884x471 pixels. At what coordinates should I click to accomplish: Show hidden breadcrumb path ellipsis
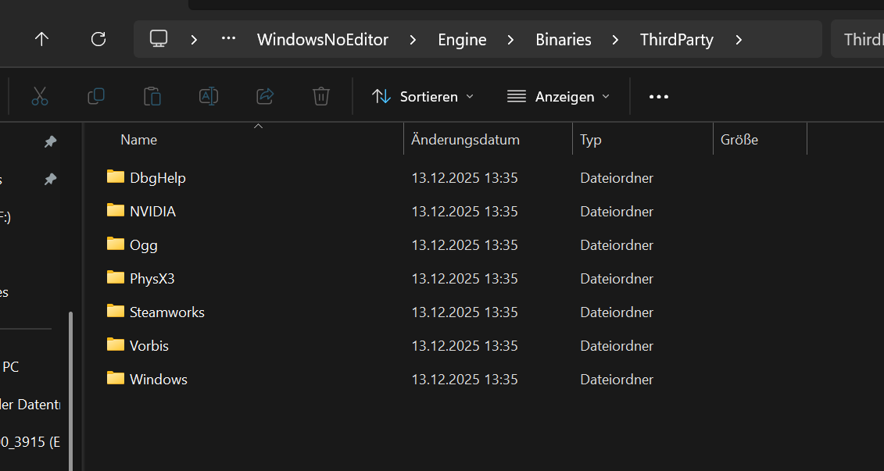point(228,39)
